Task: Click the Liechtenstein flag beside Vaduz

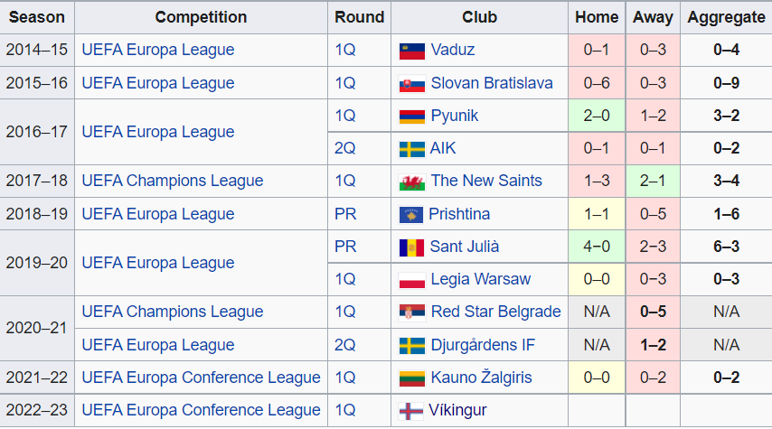Action: coord(411,51)
